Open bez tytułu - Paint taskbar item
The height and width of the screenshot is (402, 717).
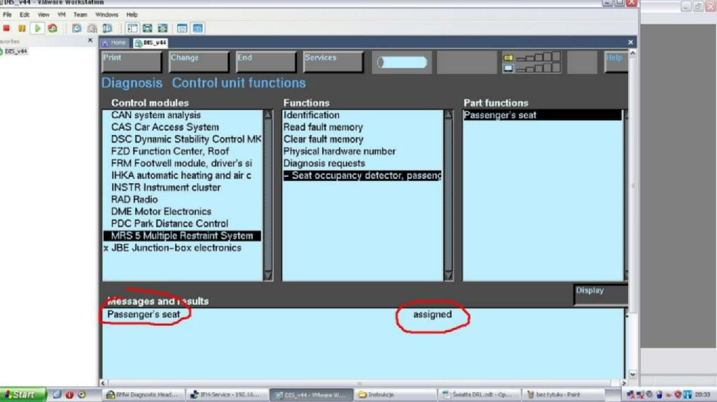point(562,395)
